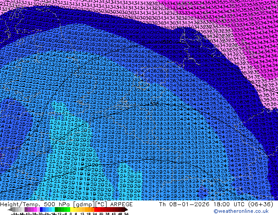Image resolution: width=278 pixels, height=215 pixels.
Task: Click the dark brown right arrow end of legend
Action: pos(126,209)
